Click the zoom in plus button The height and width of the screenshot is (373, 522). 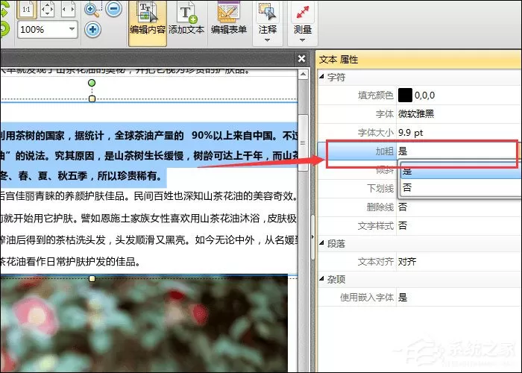(x=93, y=30)
